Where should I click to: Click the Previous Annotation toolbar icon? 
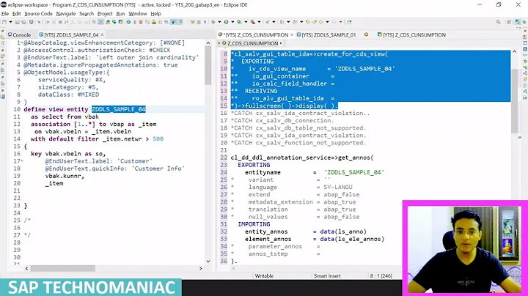click(295, 22)
